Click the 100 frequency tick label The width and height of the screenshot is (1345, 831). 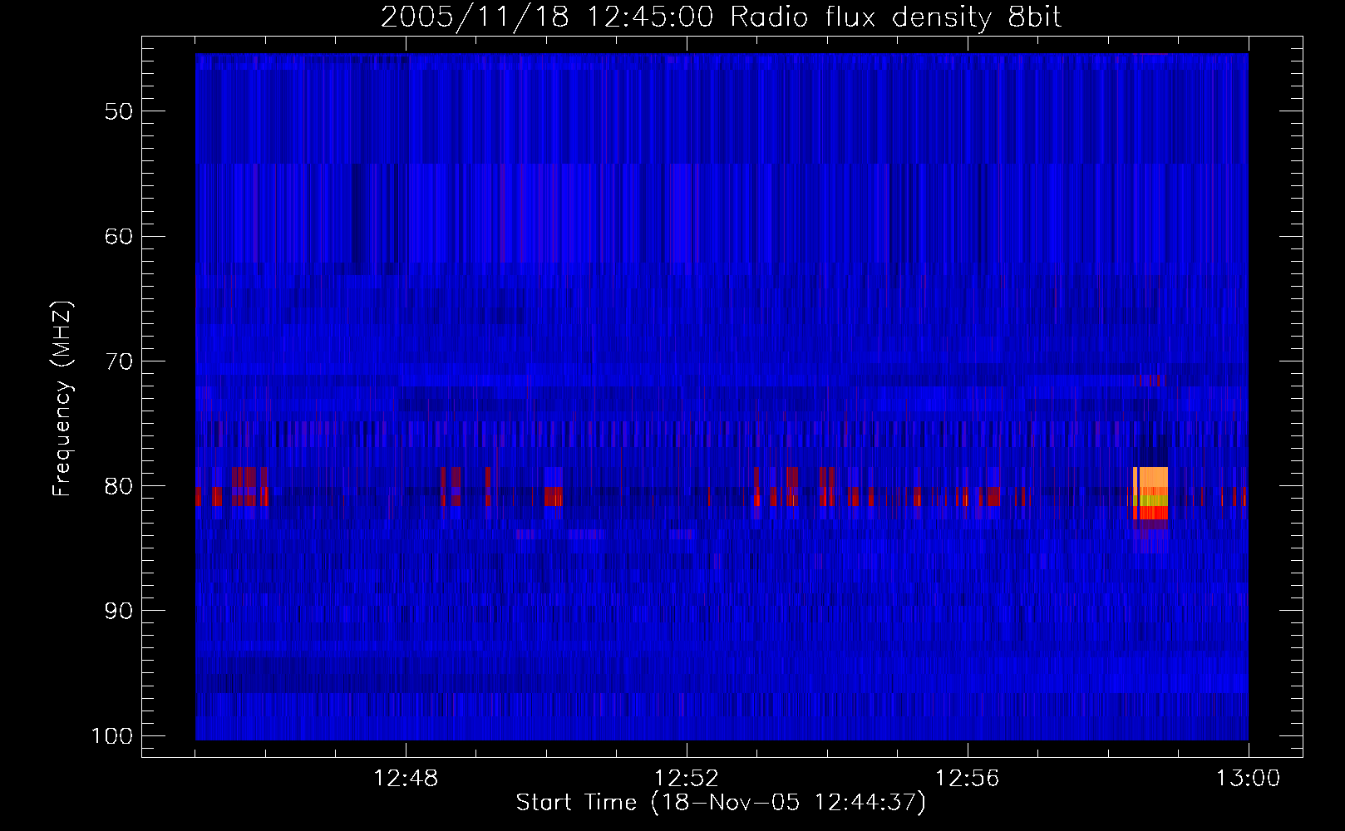coord(111,736)
